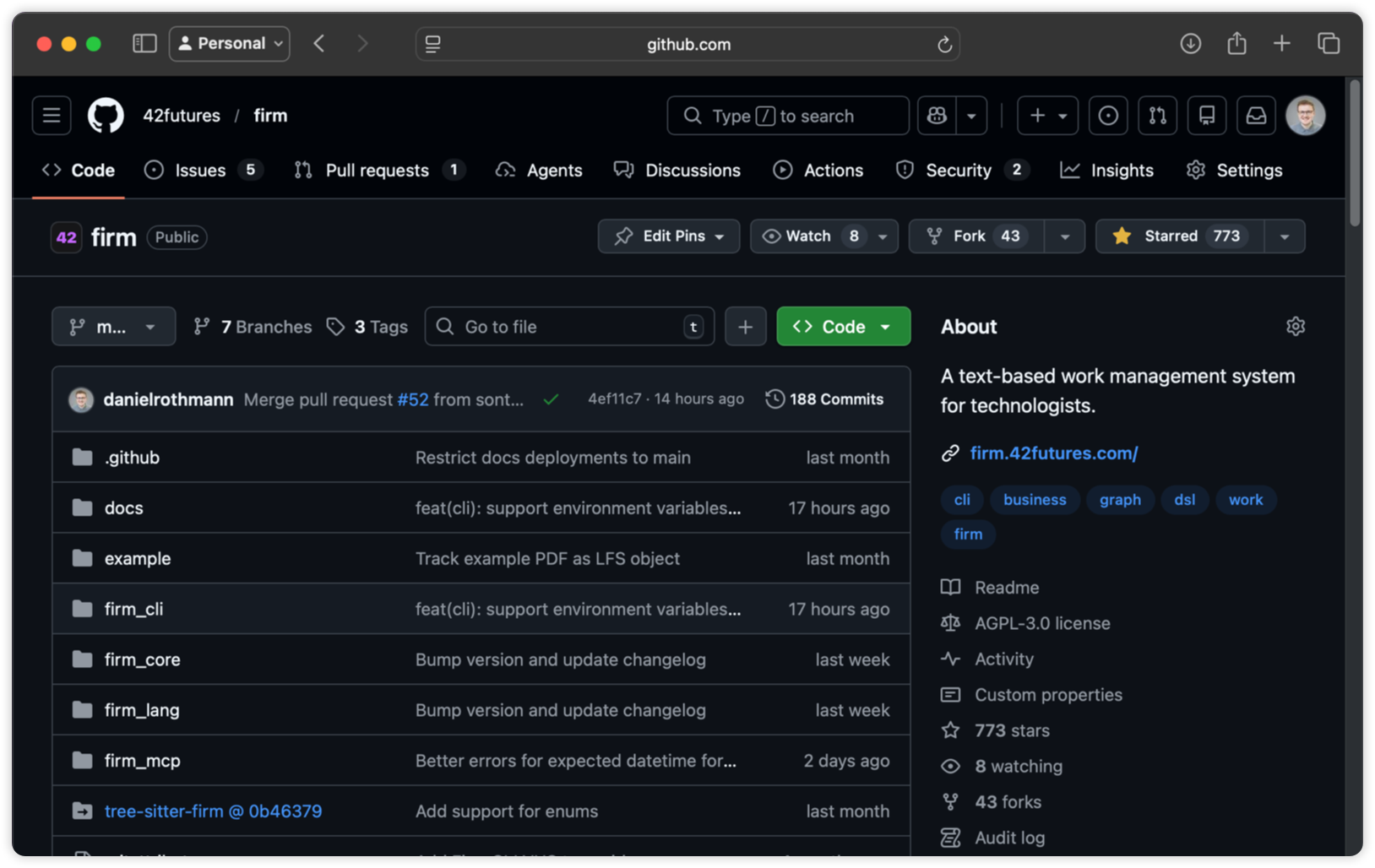This screenshot has height=868, width=1375.
Task: Click the Watch button
Action: pyautogui.click(x=812, y=236)
